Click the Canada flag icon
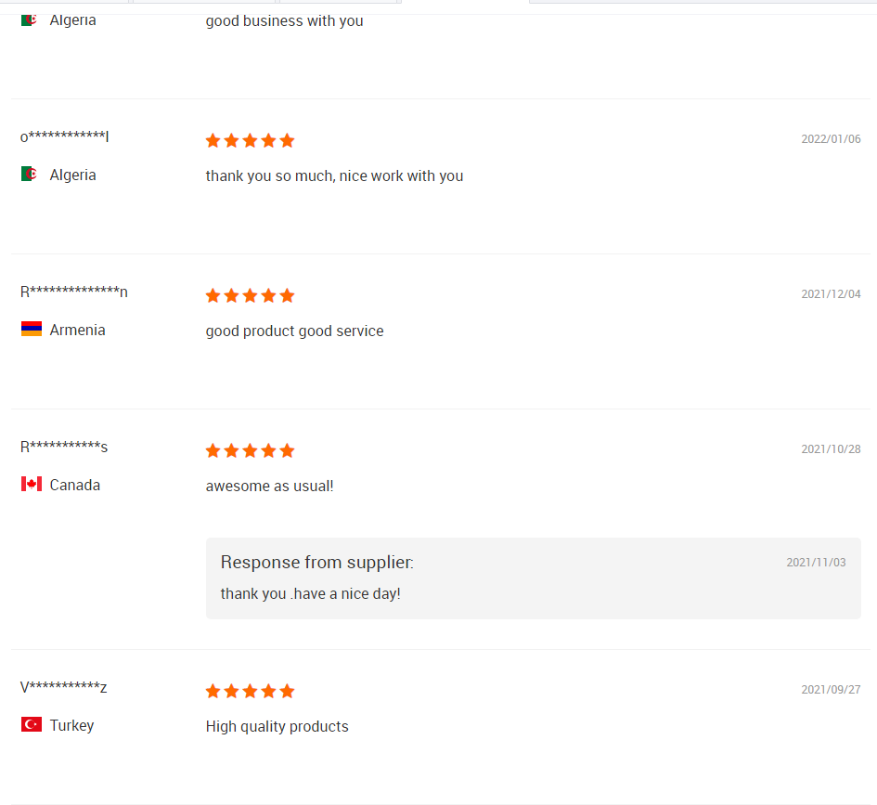This screenshot has height=805, width=877. pos(32,485)
